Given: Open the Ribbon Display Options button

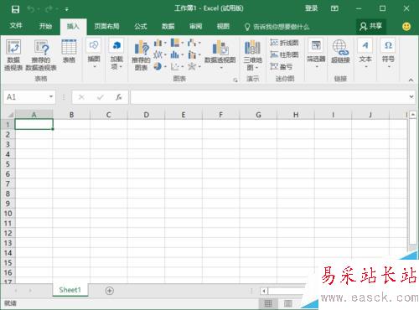Looking at the screenshot, I should click(334, 8).
